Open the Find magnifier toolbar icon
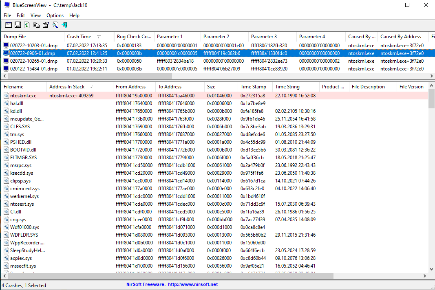Viewport: 435px width, 290px height. [x=55, y=25]
